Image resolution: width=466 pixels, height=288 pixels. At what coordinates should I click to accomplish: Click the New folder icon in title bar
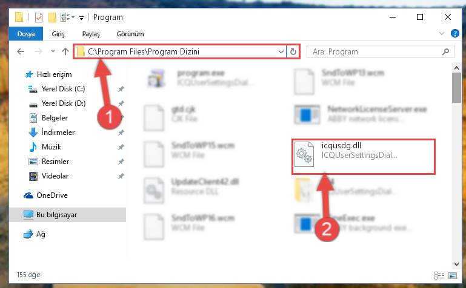[x=52, y=18]
